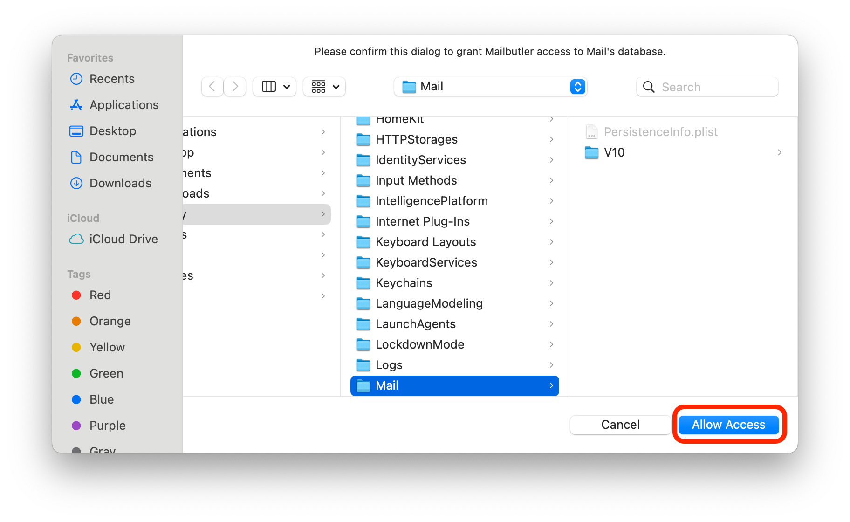Go back with the left arrow button
This screenshot has width=850, height=522.
212,87
